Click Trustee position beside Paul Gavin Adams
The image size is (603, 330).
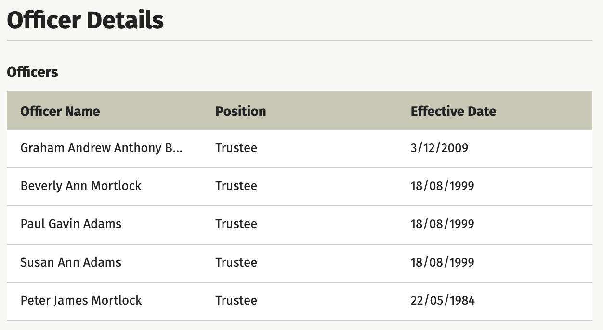[x=236, y=224]
